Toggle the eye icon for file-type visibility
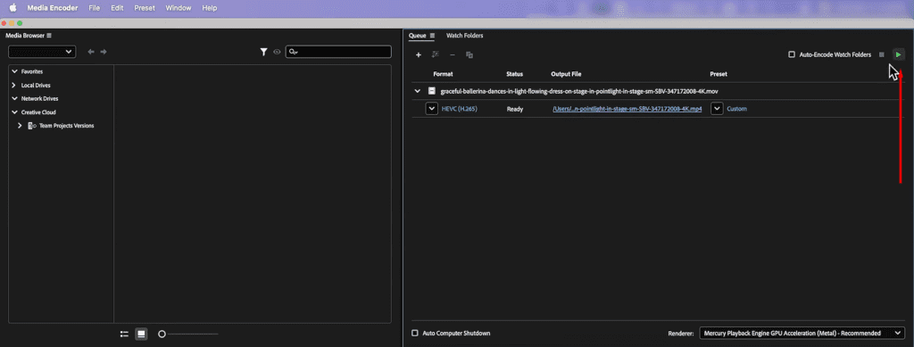The height and width of the screenshot is (347, 914). [x=277, y=52]
